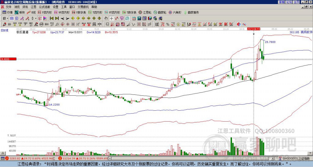Click the 14.2200 low price label
This screenshot has width=313, height=167.
pyautogui.click(x=54, y=105)
